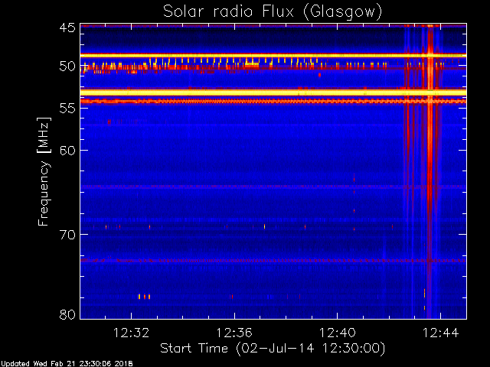Screen dimensions: 490x367
Task: Click the 55 MHz axis tick label
Action: (x=67, y=109)
